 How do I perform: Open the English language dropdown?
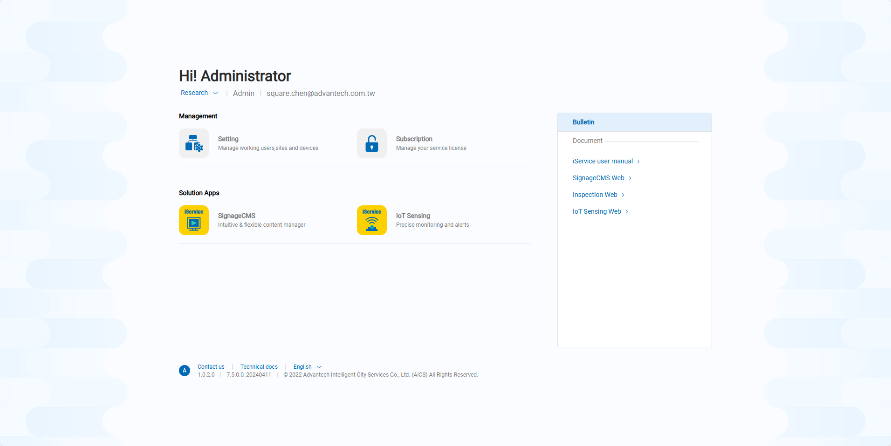pos(307,367)
